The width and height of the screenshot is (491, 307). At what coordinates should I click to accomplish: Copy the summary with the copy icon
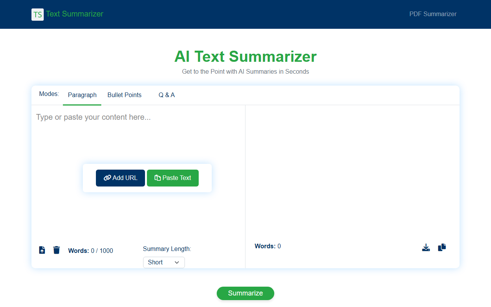click(442, 247)
